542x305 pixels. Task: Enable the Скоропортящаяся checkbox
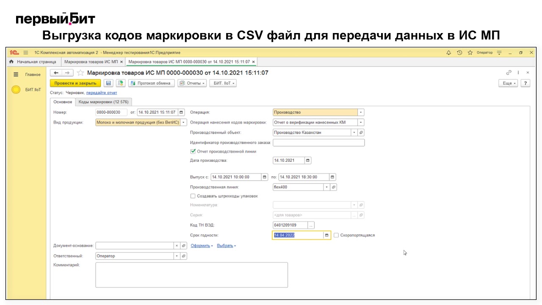[336, 235]
